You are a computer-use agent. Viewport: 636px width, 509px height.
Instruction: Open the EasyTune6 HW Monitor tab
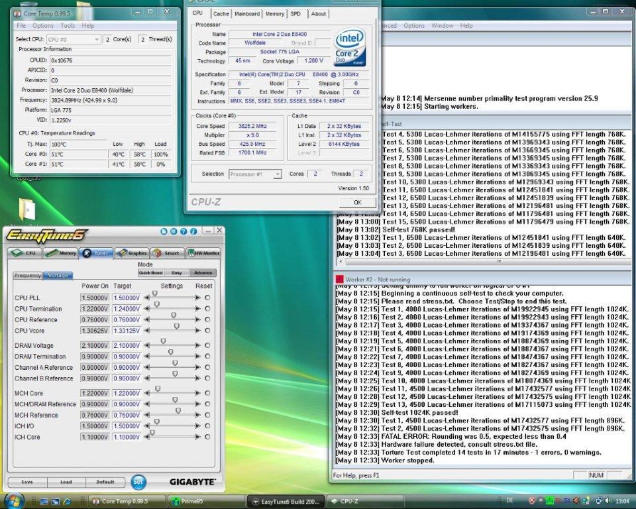(203, 253)
